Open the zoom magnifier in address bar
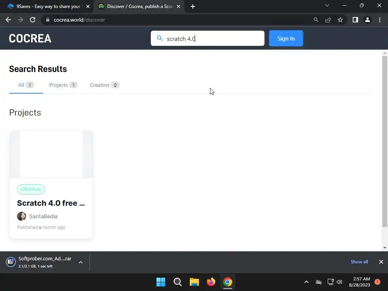Viewport: 388px width, 291px height. 316,20
